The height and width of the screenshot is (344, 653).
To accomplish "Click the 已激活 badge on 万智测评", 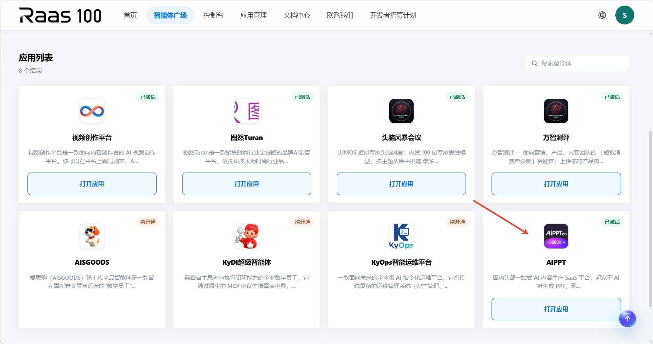I will click(x=612, y=97).
